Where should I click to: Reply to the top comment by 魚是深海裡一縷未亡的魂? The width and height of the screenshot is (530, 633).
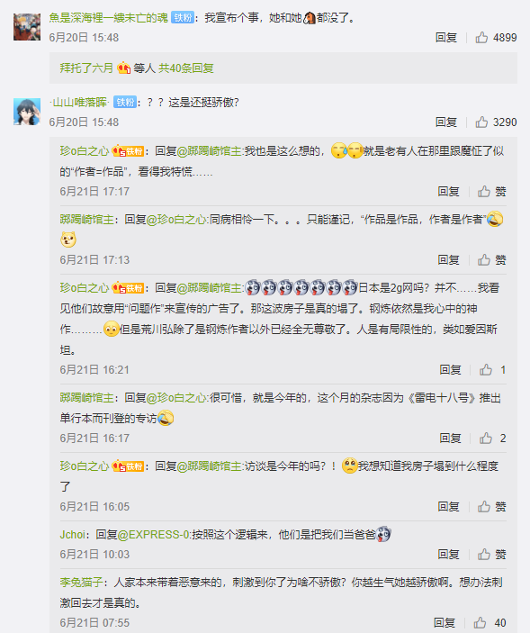[445, 38]
